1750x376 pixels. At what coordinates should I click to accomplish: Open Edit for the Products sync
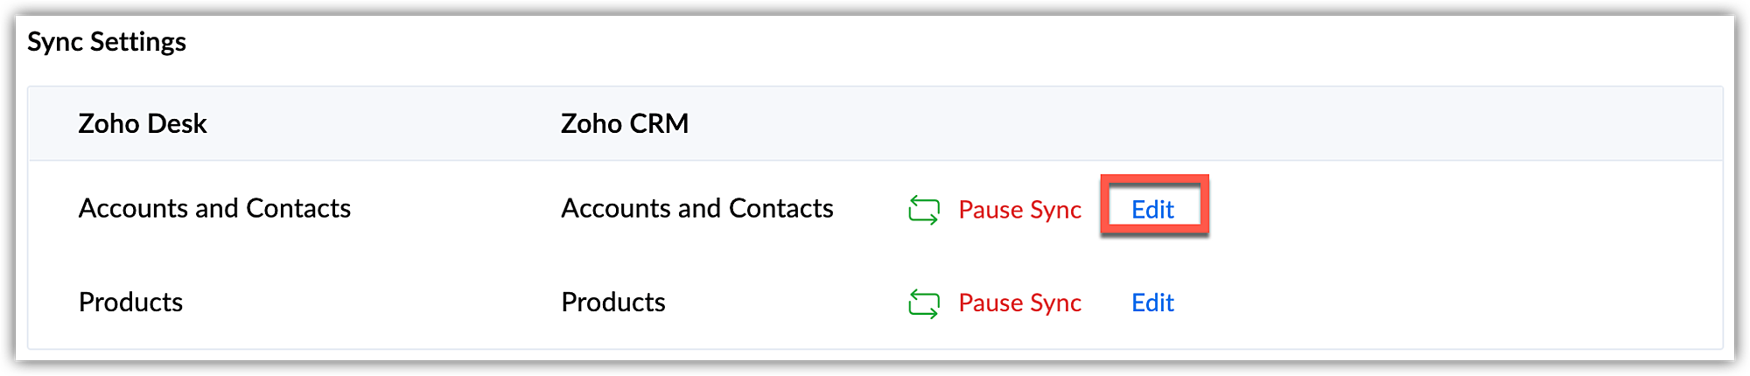(1152, 303)
